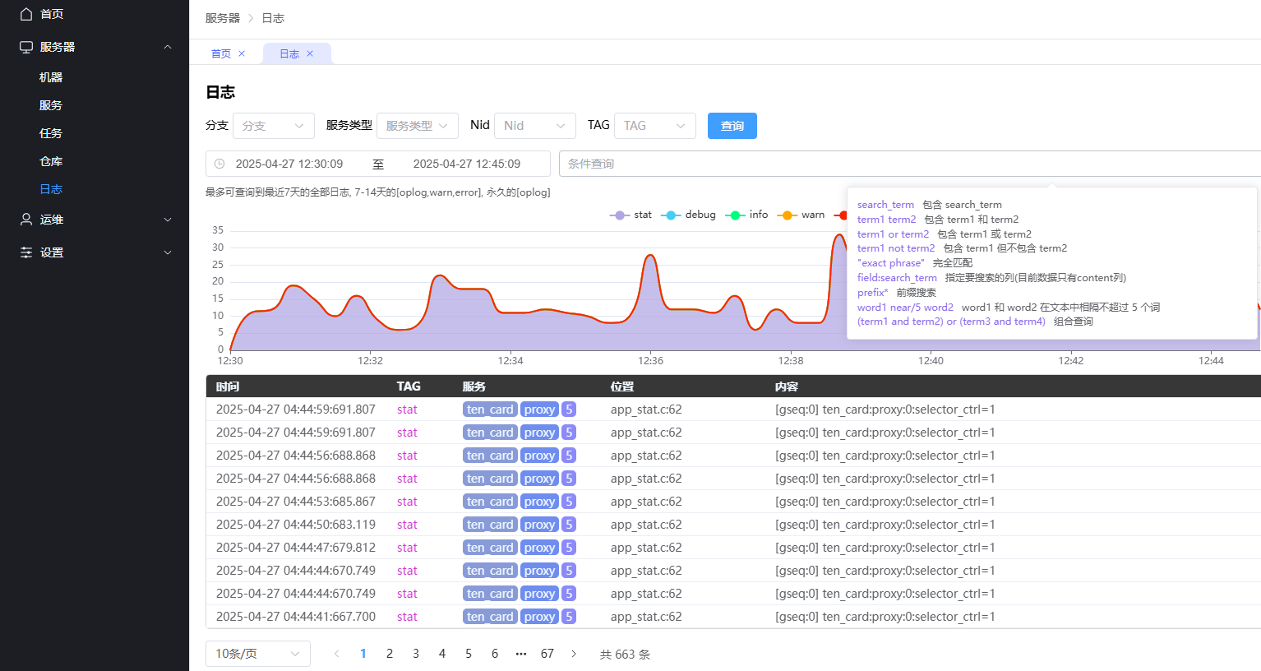Image resolution: width=1261 pixels, height=671 pixels.
Task: Switch to the 日志 tab
Action: point(289,53)
